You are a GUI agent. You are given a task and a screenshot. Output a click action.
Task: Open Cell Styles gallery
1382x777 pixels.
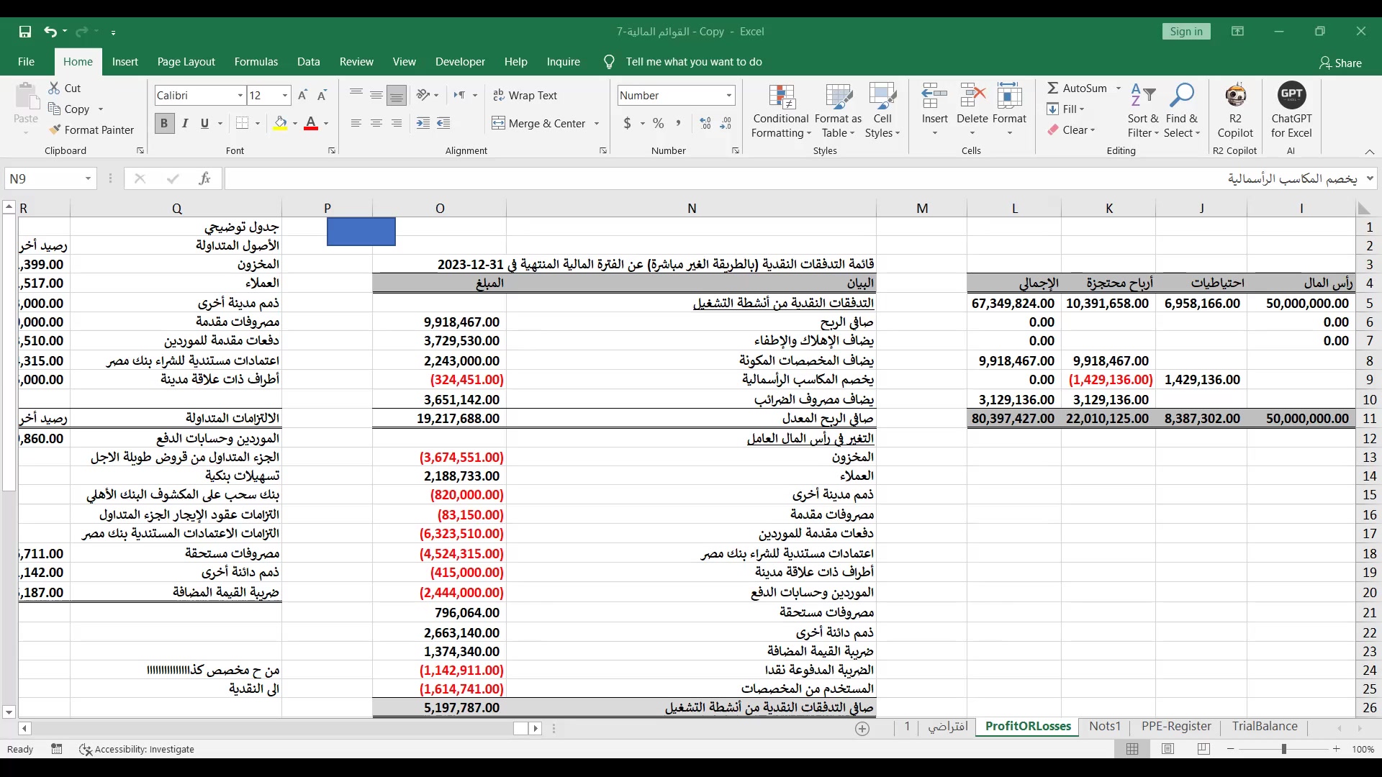[x=882, y=112]
